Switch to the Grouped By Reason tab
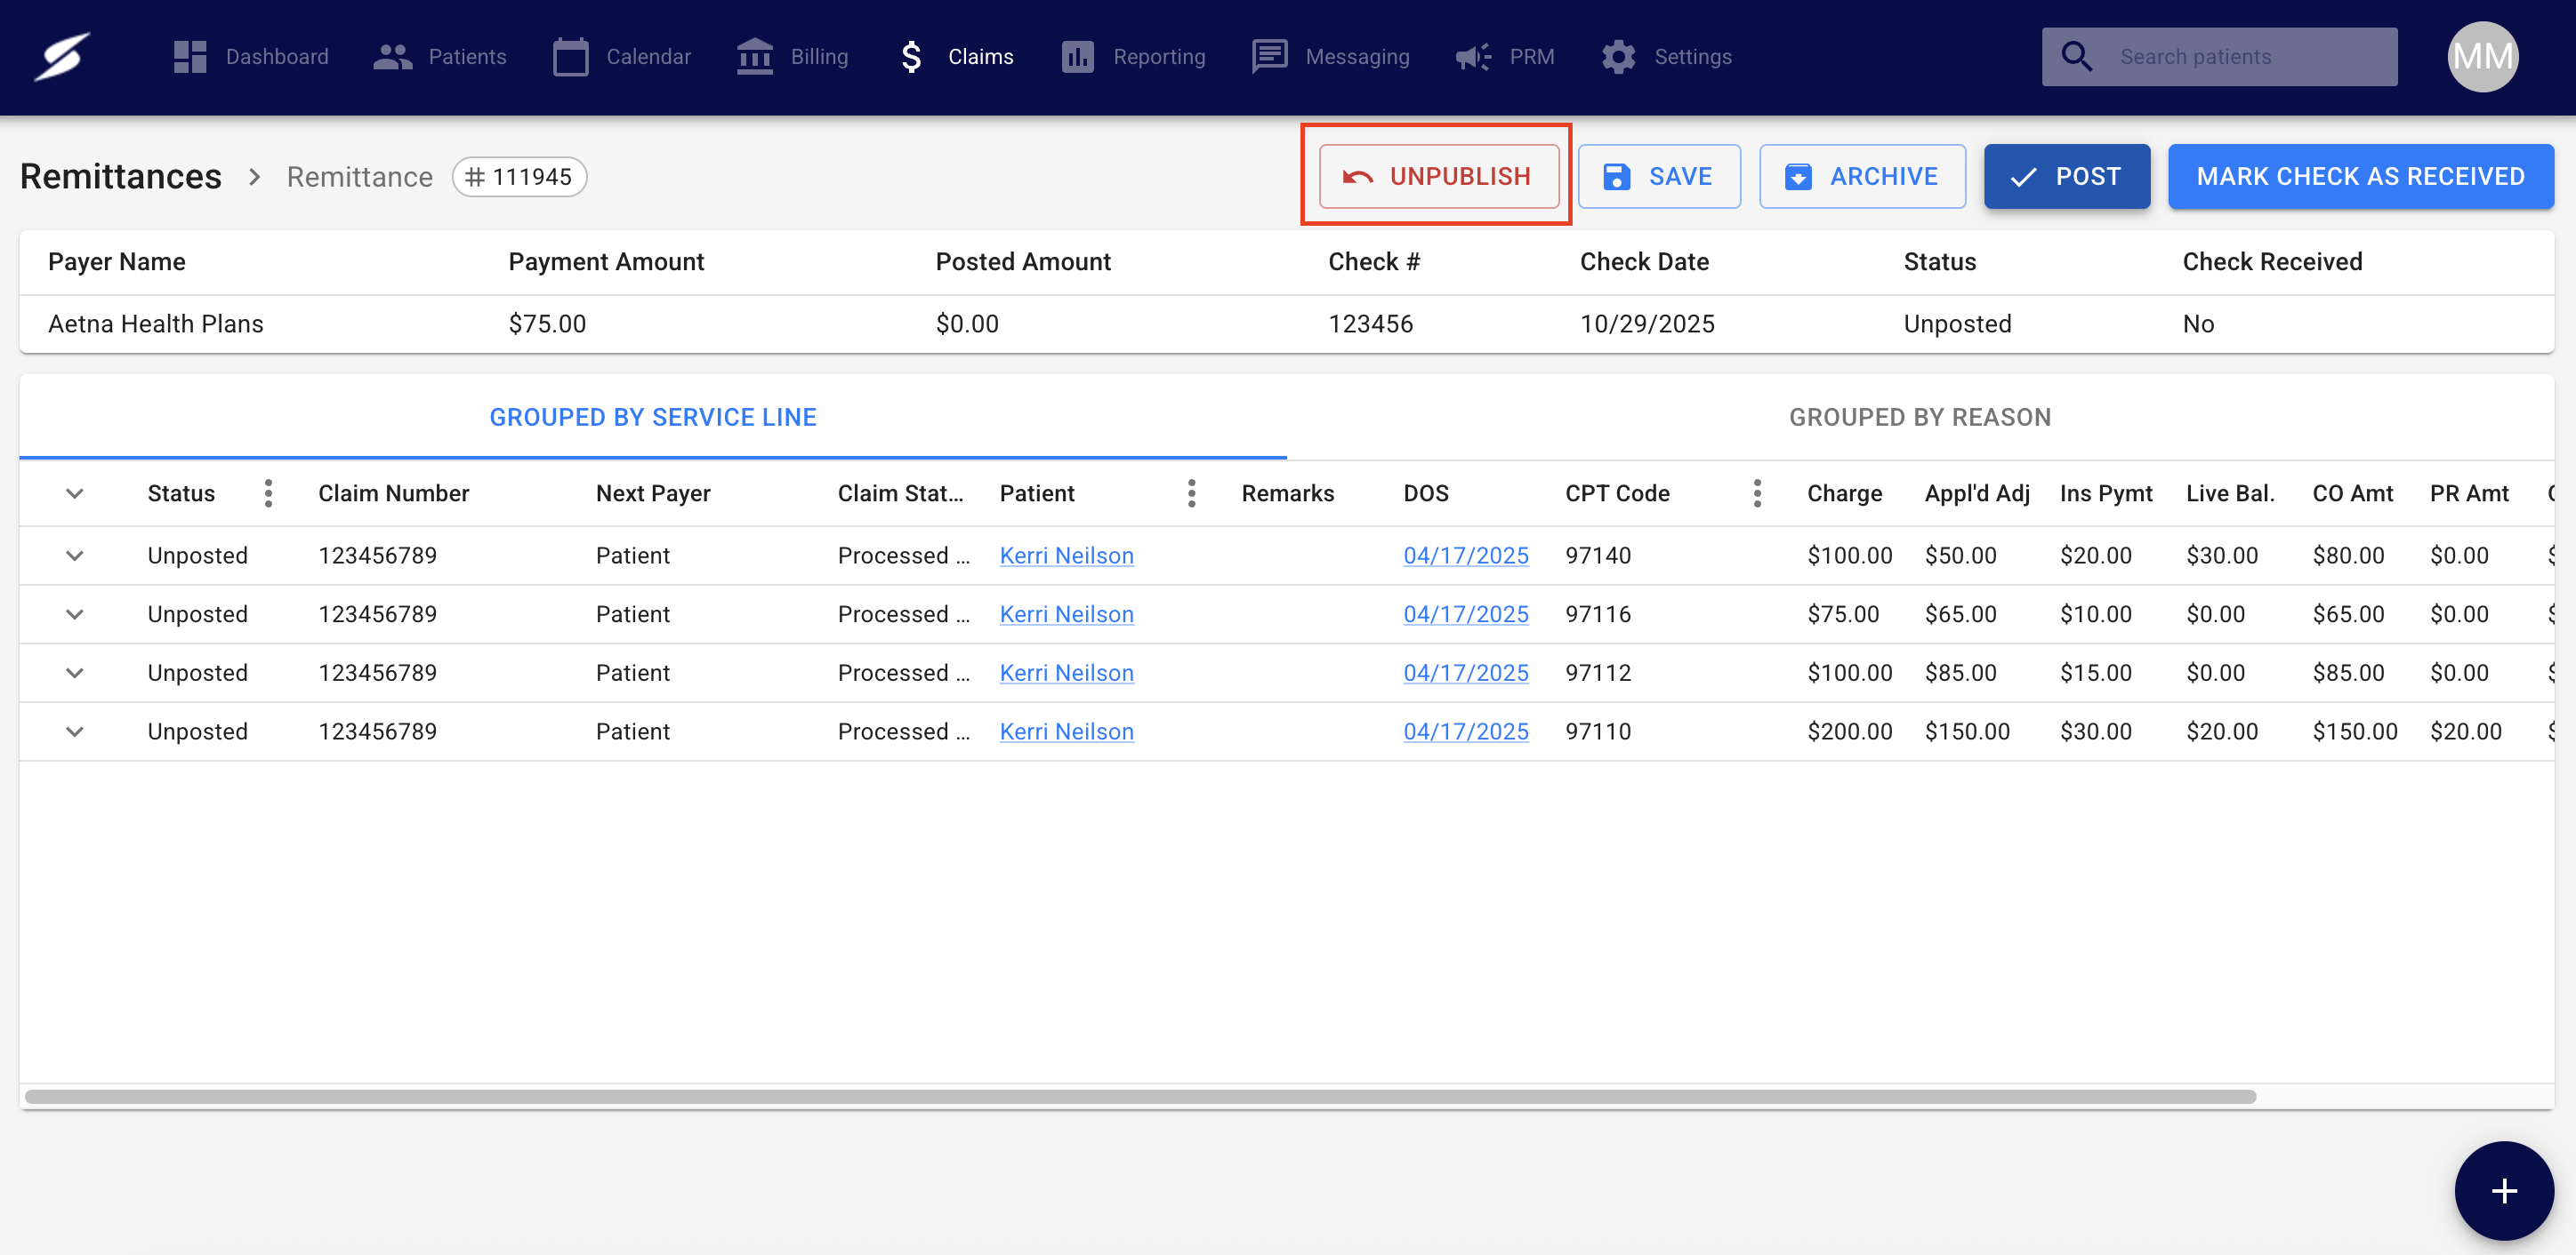 point(1919,418)
